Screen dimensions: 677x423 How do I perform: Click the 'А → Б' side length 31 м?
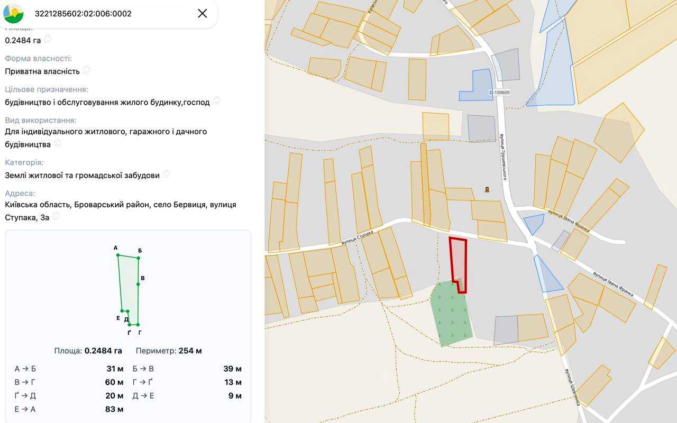click(x=115, y=369)
